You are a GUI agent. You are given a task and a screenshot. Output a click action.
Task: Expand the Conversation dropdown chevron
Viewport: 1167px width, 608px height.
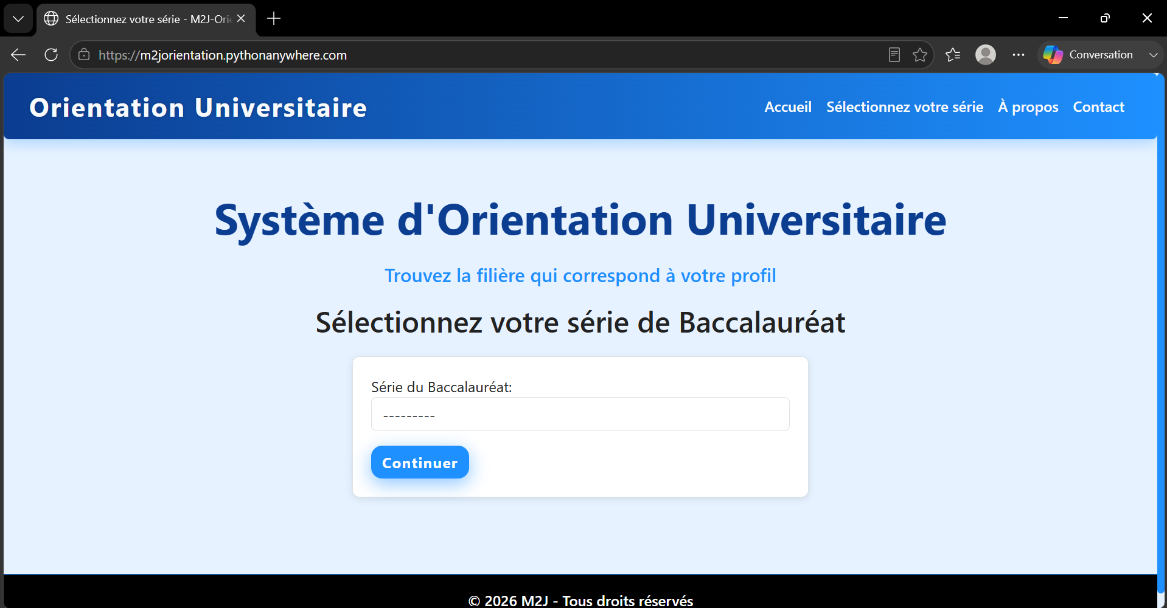point(1153,55)
